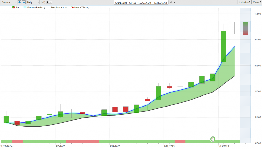The height and width of the screenshot is (149, 262).
Task: Click the blue plus zoom-in button
Action: [x=20, y=2]
